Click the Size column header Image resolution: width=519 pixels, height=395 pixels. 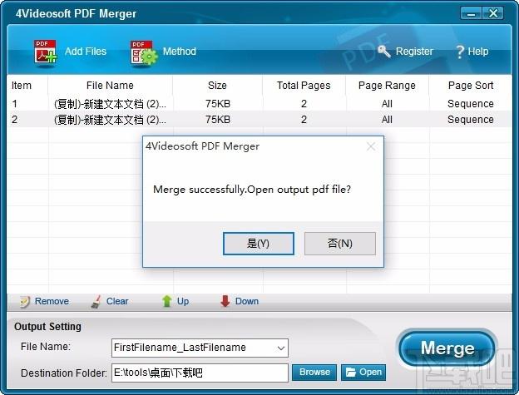click(x=217, y=86)
